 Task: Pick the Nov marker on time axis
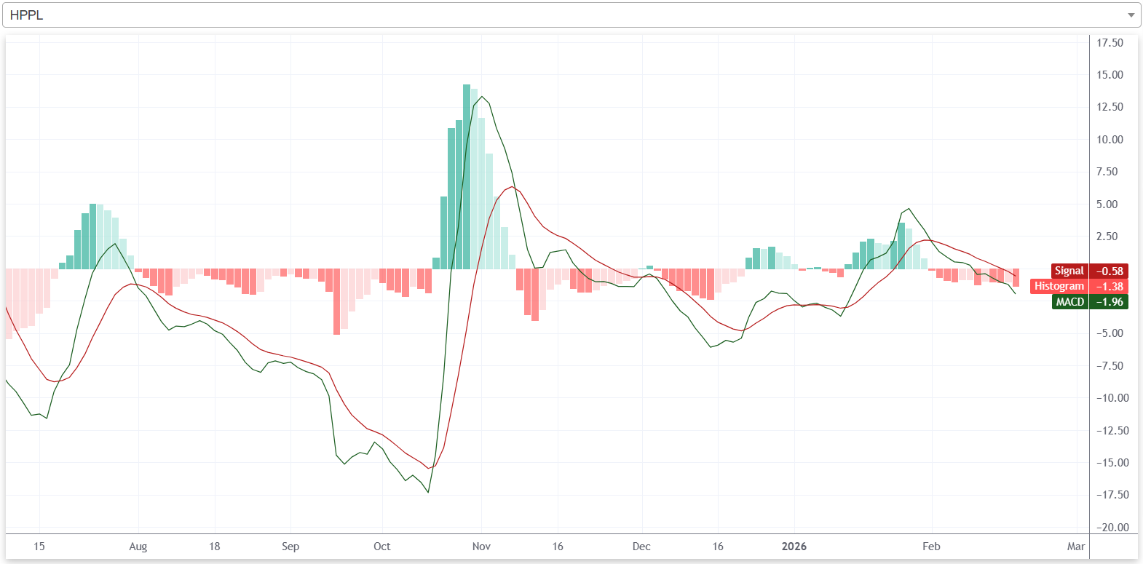(x=481, y=547)
